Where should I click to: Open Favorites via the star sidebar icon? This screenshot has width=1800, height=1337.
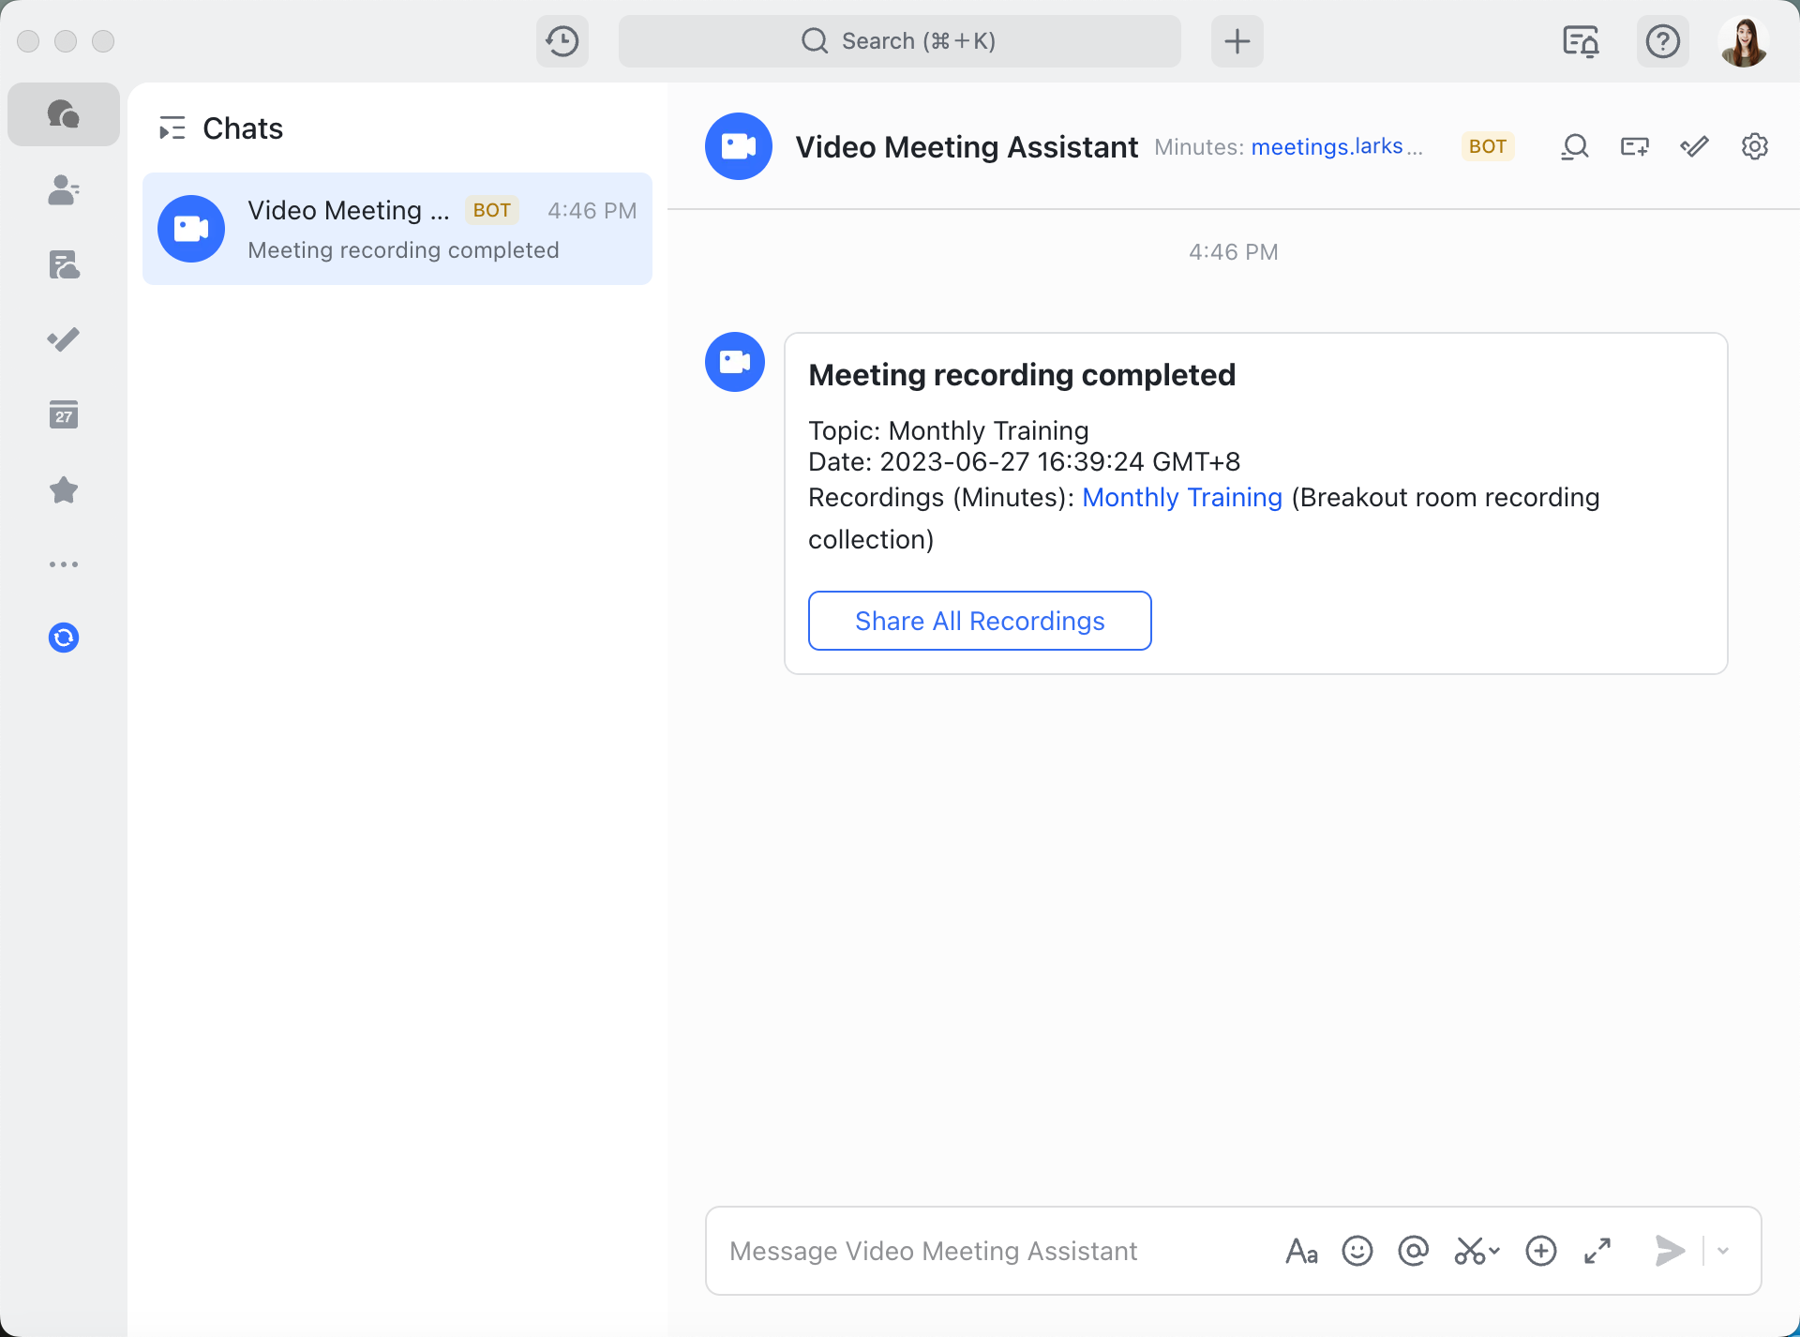63,489
